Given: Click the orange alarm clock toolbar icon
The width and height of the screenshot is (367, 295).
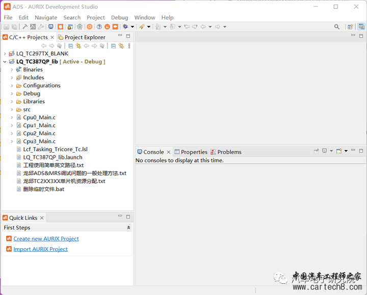Looking at the screenshot, I should click(x=60, y=26).
